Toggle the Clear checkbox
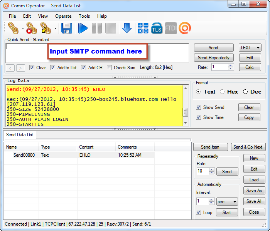270x231 pixels. point(32,67)
